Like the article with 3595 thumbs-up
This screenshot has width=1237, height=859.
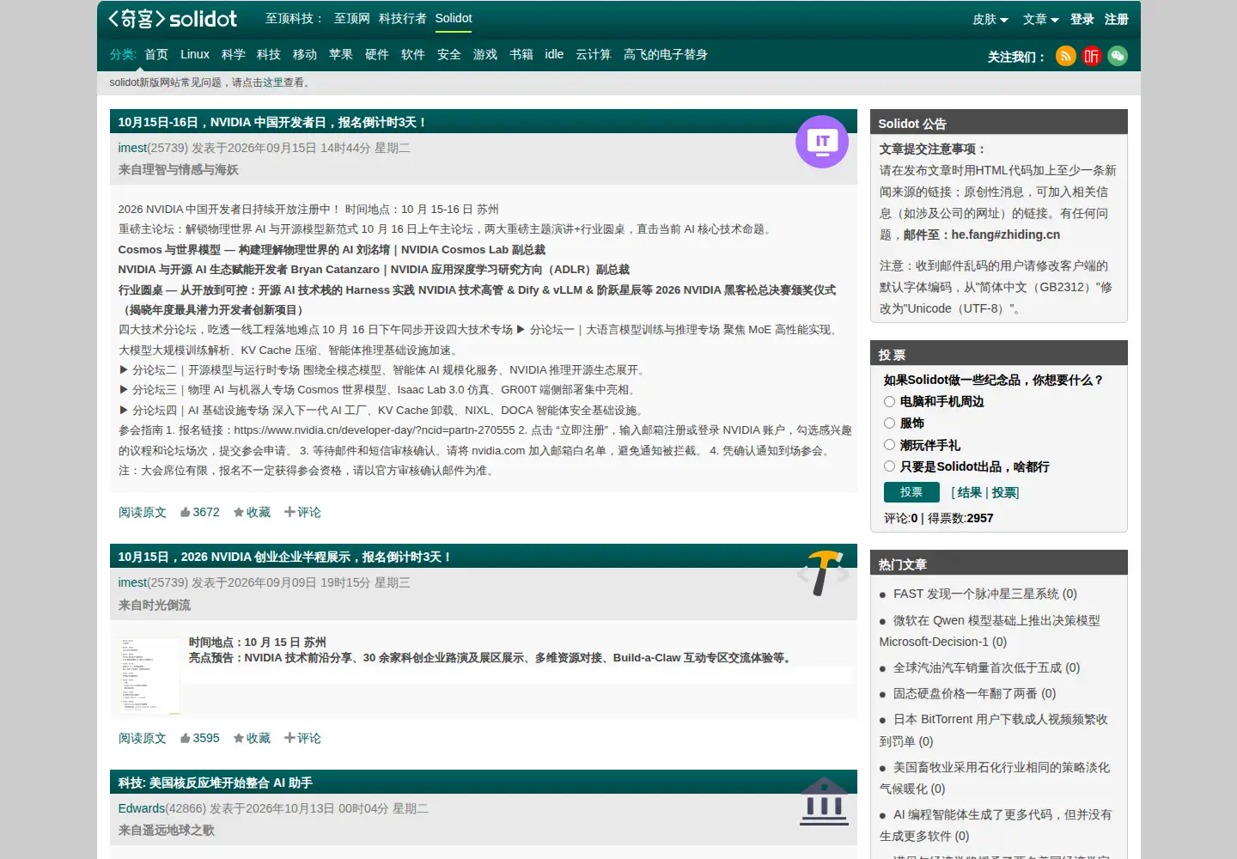click(x=200, y=738)
